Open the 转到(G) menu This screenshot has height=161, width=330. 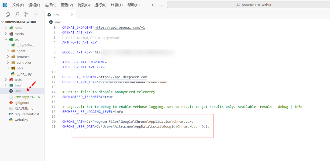(x=83, y=5)
